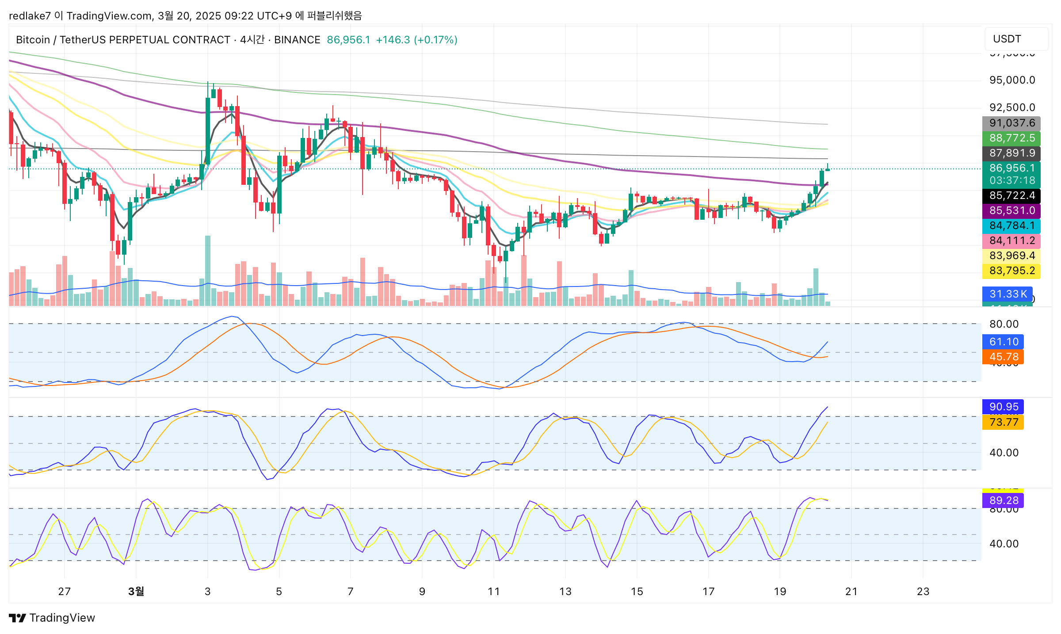
Task: Click the Bitcoin / TetherUS PERPETUAL CONTRACT title
Action: (122, 40)
